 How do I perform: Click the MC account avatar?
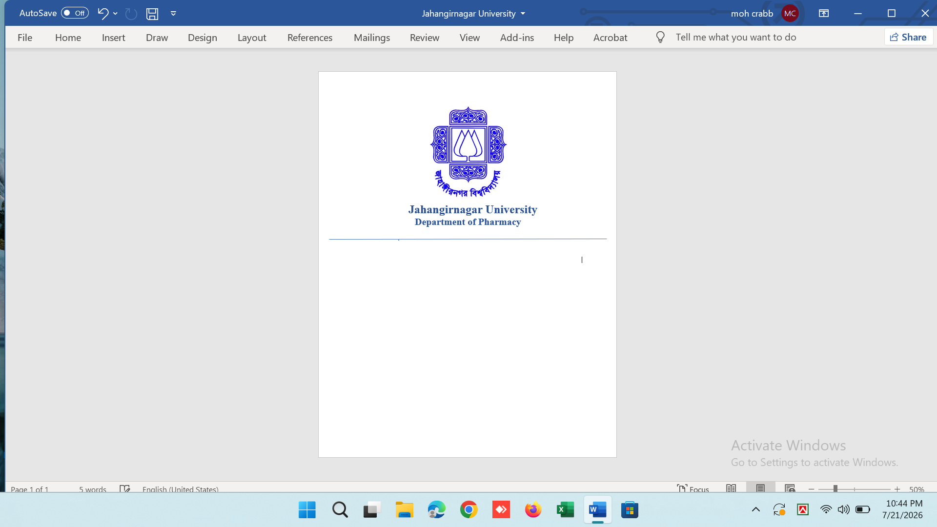(790, 14)
